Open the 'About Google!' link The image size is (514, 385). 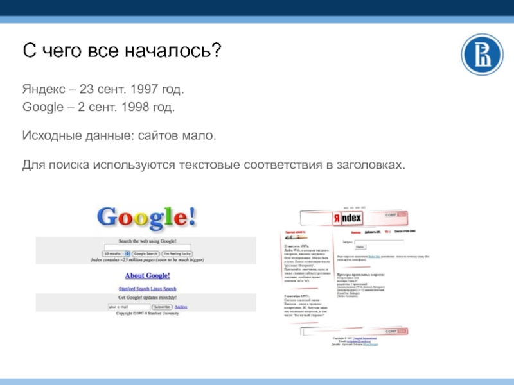pos(148,276)
